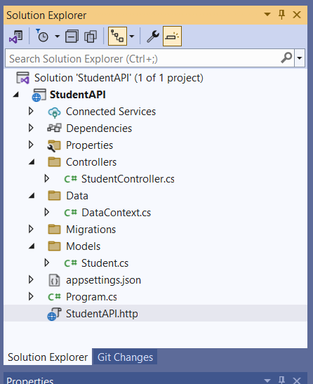Click the Show All Files icon
The image size is (313, 384).
pos(91,37)
